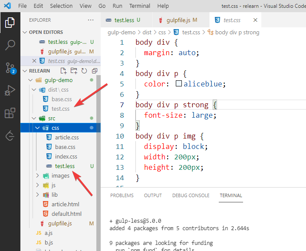Click 'display: block;' code line
Viewport: 306px width, 251px height.
176,146
